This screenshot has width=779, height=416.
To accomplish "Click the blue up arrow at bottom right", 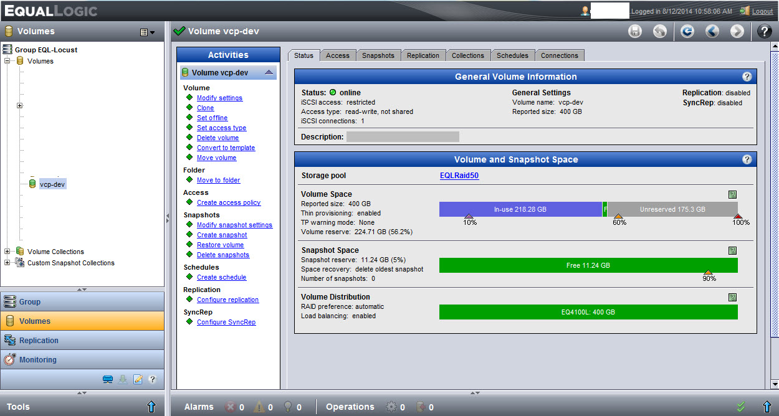I will coord(767,407).
